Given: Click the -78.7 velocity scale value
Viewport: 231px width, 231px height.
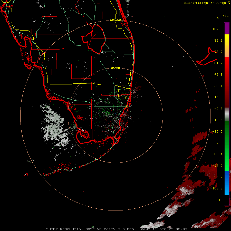Looking at the screenshot, I should click(217, 166).
